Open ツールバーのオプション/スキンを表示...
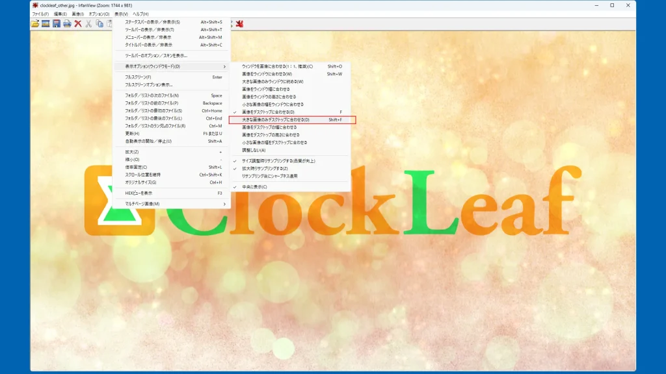666x374 pixels. click(x=172, y=56)
